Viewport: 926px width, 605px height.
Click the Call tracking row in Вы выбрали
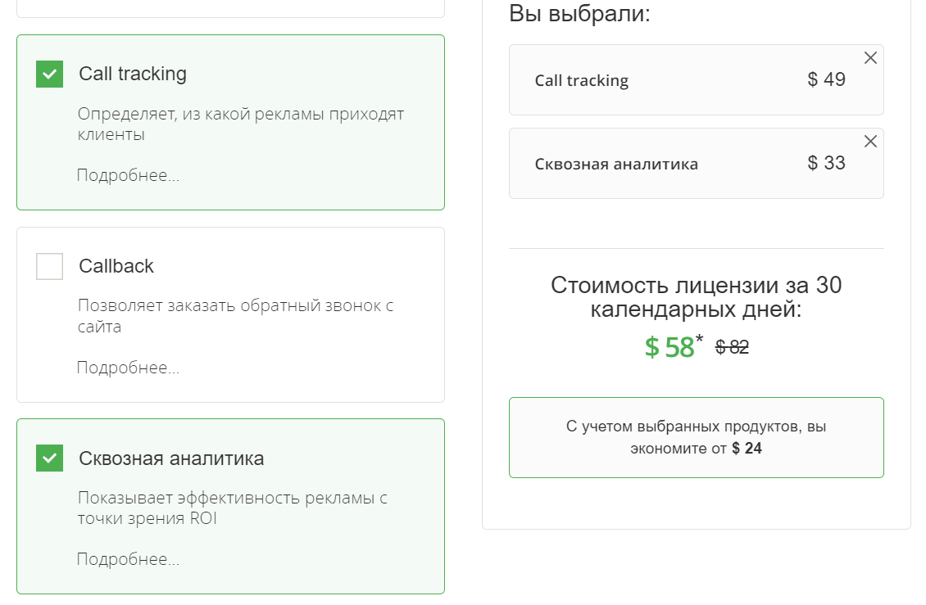coord(697,79)
